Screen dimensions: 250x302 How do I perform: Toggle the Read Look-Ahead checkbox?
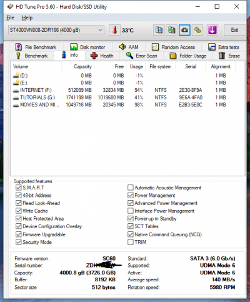pyautogui.click(x=19, y=203)
